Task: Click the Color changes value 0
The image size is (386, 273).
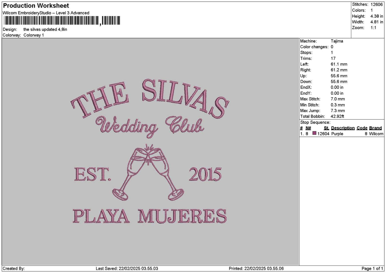Action: 332,47
